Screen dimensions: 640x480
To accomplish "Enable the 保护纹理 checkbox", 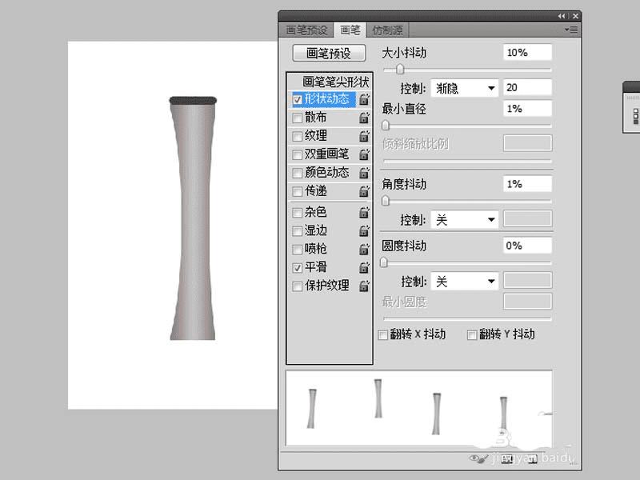I will pos(298,286).
